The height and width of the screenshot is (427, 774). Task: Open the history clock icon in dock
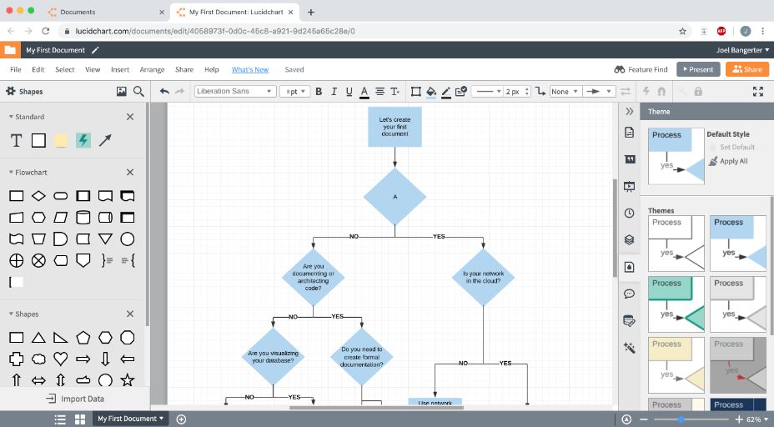[x=630, y=213]
